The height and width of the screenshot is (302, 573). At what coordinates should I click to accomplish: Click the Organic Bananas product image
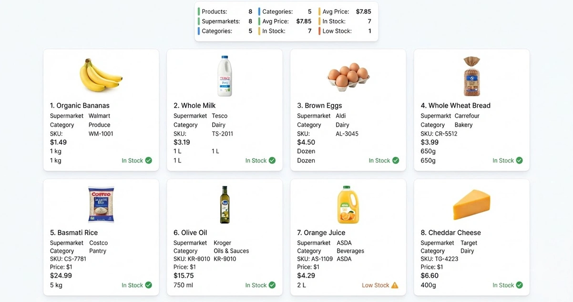click(x=101, y=75)
